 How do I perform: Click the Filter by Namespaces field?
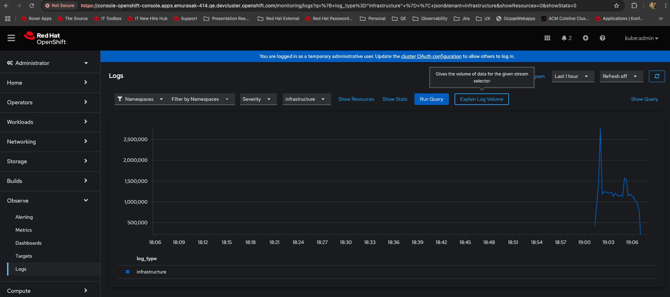(200, 99)
